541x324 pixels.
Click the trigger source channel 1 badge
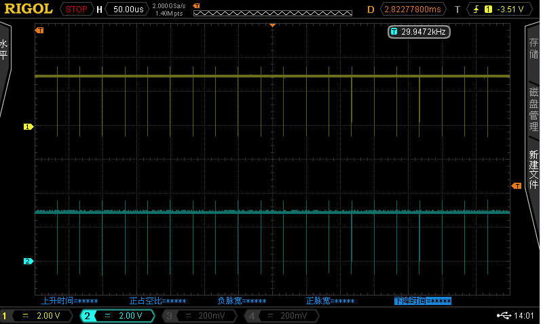488,10
